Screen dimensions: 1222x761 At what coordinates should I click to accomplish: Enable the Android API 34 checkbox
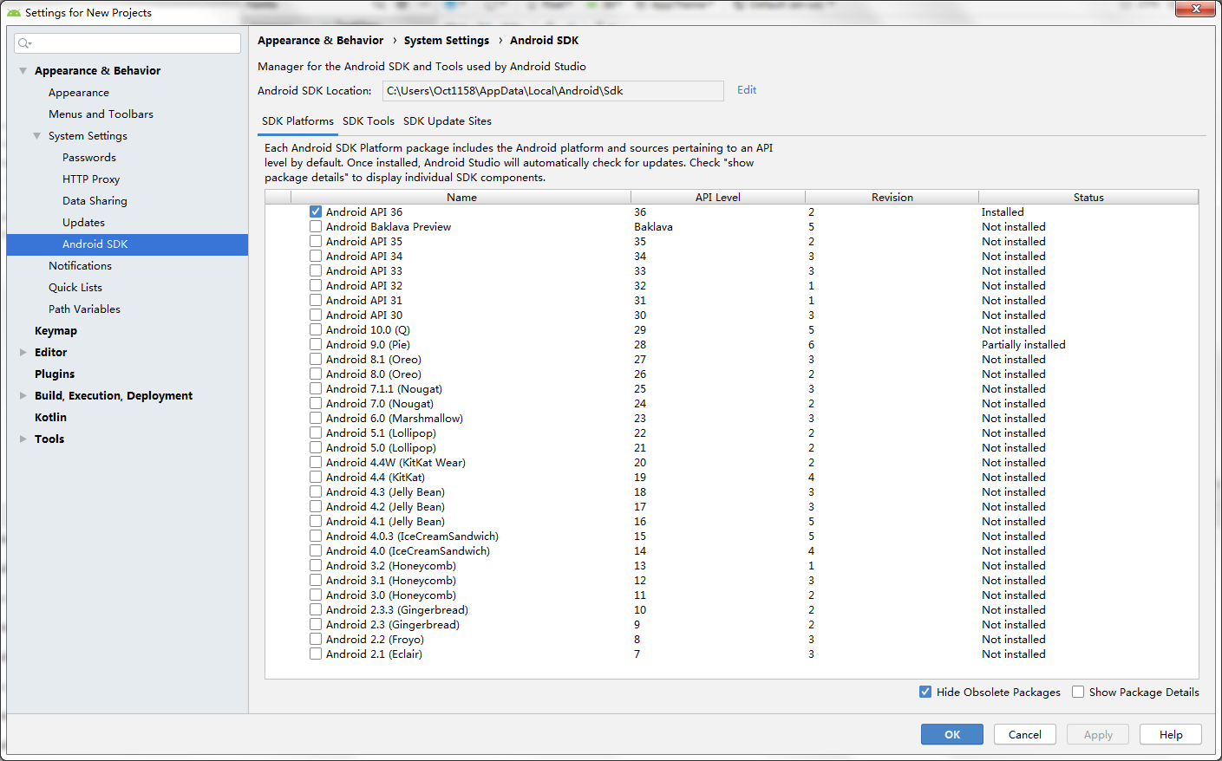tap(316, 256)
